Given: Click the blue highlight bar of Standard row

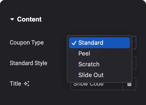Looking at the screenshot, I should pyautogui.click(x=100, y=43).
